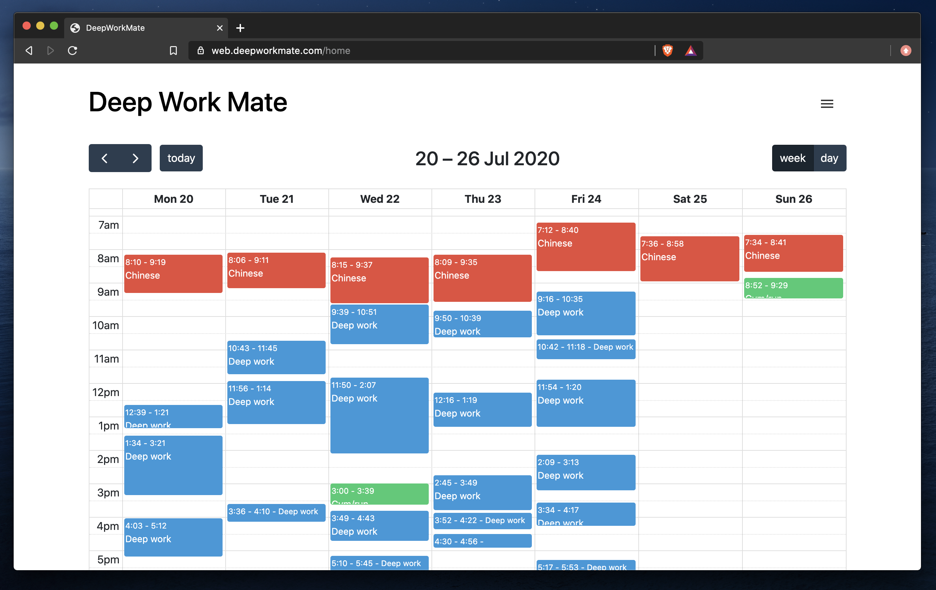The image size is (936, 590).
Task: Click the Thu 23 column header
Action: coord(483,199)
